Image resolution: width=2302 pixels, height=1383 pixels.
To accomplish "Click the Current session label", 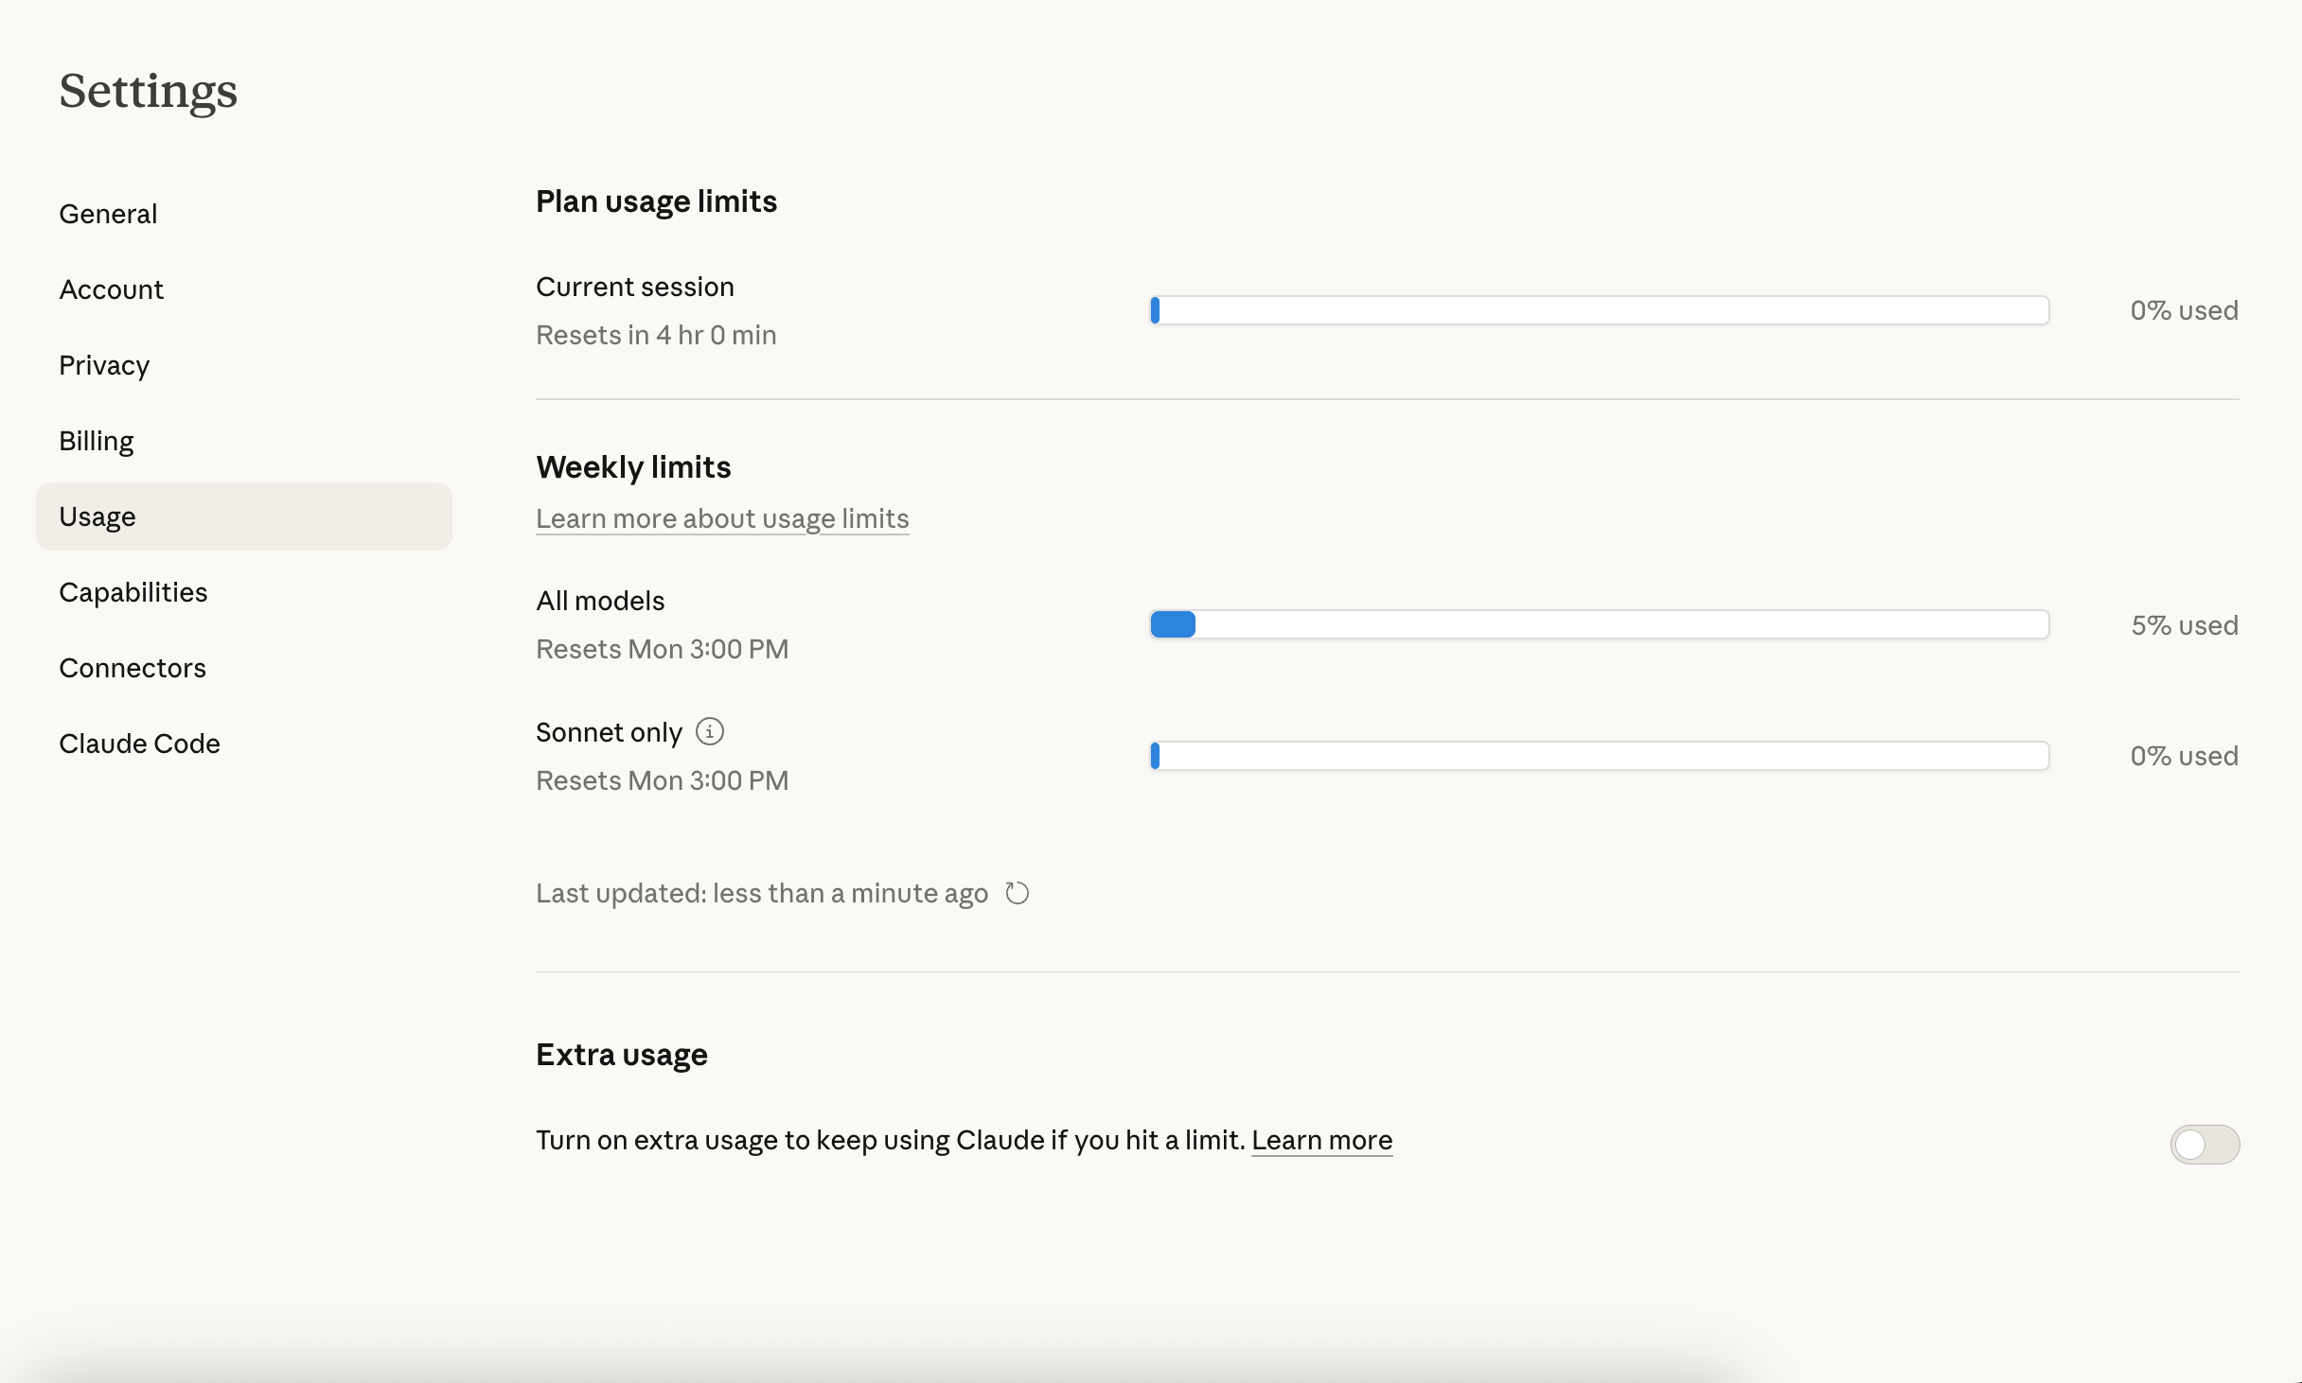I will point(635,287).
